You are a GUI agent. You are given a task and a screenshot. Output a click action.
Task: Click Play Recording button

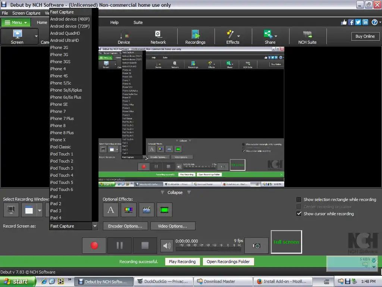click(182, 262)
